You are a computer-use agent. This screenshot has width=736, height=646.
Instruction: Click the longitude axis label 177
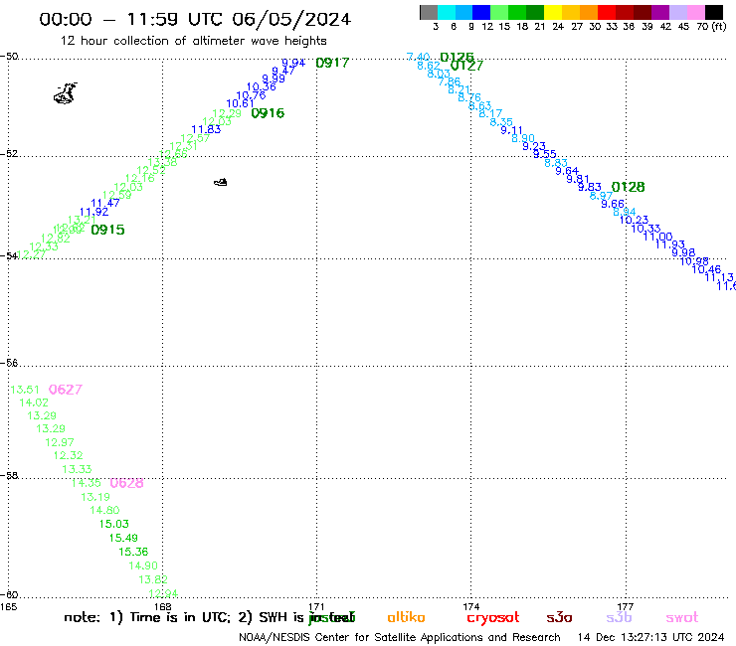click(x=626, y=607)
